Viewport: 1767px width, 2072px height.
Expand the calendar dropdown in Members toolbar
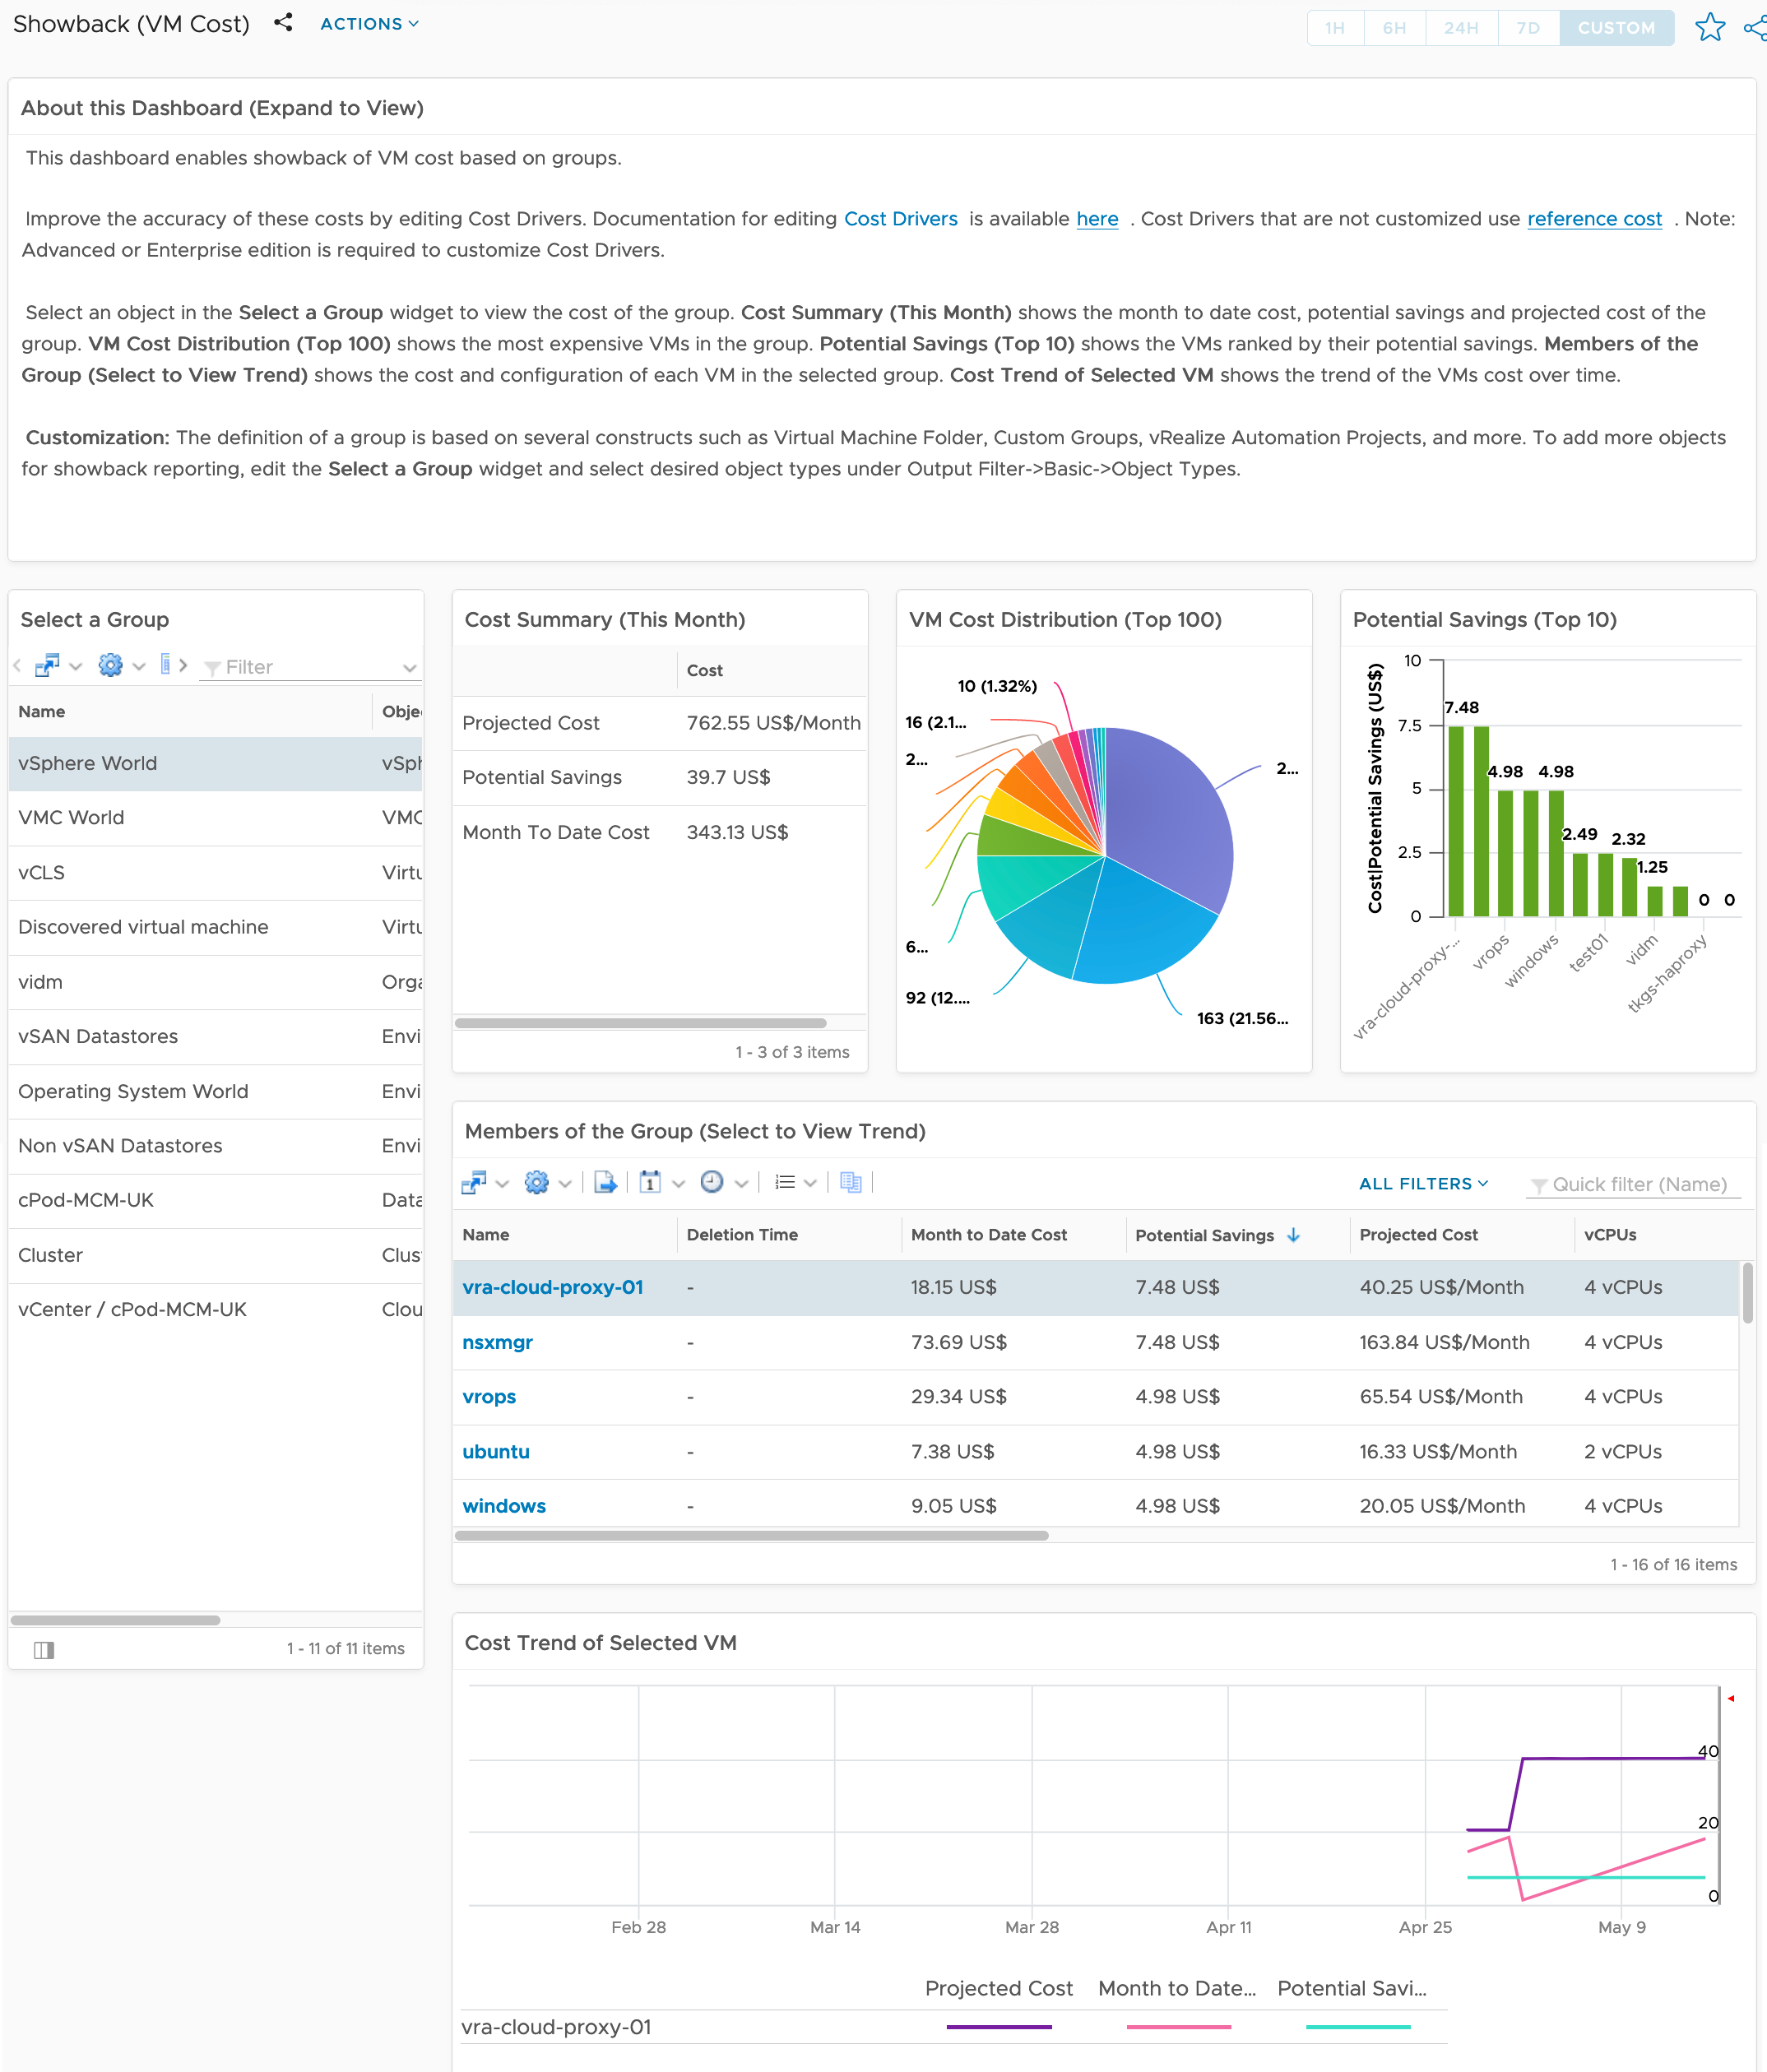[x=679, y=1184]
